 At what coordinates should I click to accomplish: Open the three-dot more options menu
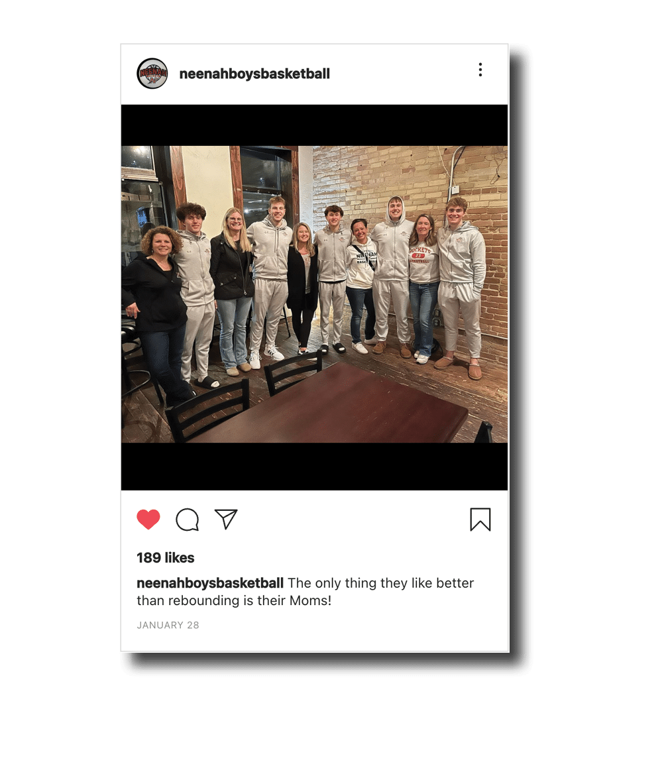[x=480, y=70]
